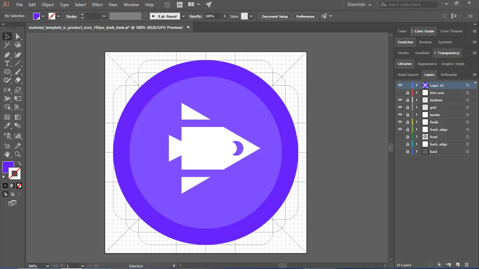Unlock the front layer
This screenshot has width=479, height=269.
click(408, 137)
